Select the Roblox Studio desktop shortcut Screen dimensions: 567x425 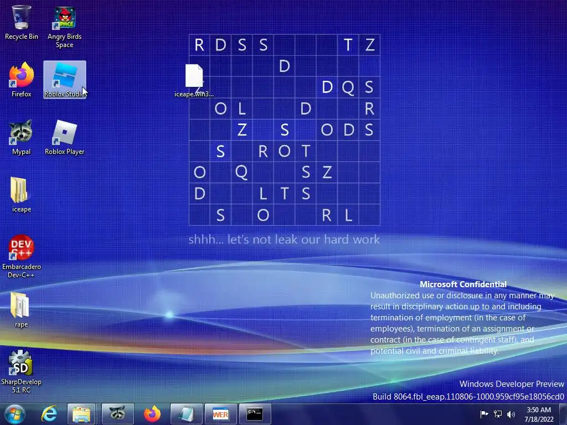65,80
